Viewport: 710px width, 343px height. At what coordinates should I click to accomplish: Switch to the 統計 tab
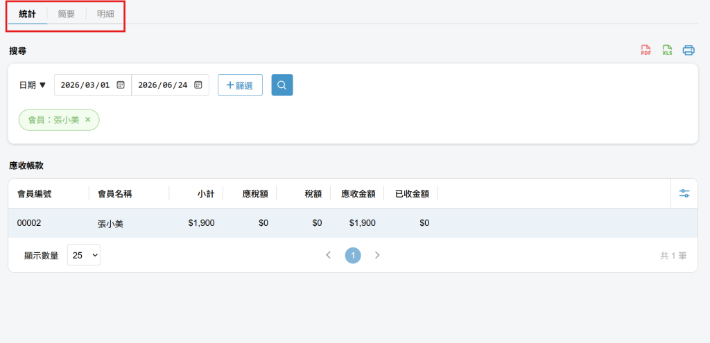(27, 14)
